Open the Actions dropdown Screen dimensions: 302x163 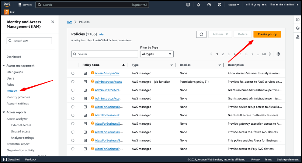tap(220, 34)
